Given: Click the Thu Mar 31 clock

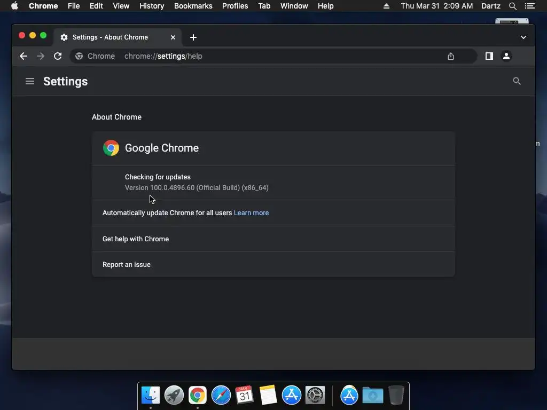Looking at the screenshot, I should [437, 6].
